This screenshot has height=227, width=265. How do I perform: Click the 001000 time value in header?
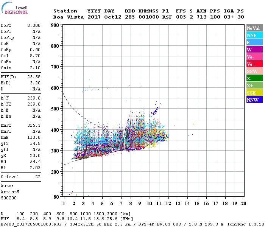[x=149, y=17]
